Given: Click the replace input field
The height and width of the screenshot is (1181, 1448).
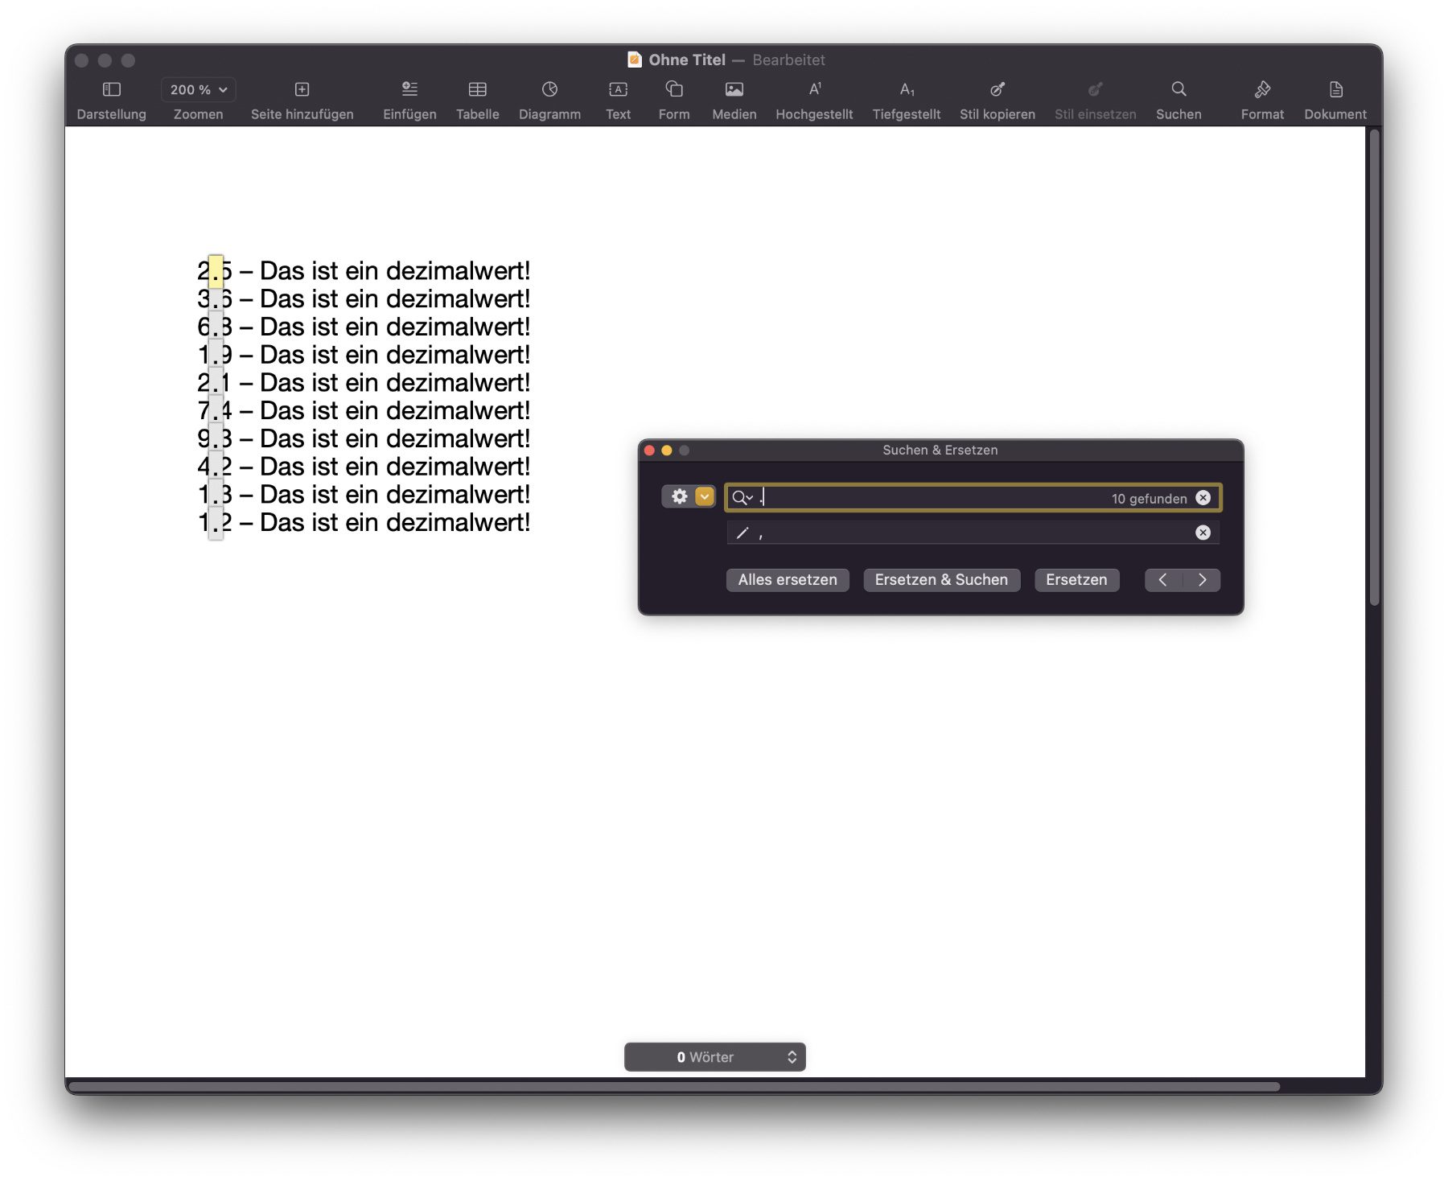Looking at the screenshot, I should click(x=973, y=533).
